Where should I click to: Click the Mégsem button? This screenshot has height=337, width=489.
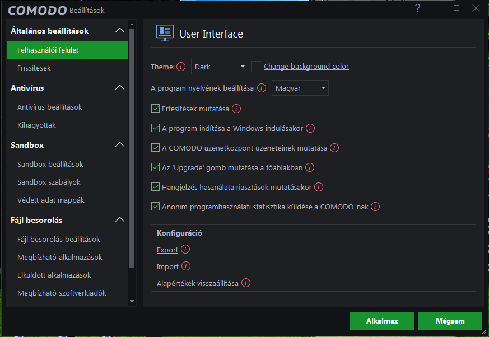450,321
